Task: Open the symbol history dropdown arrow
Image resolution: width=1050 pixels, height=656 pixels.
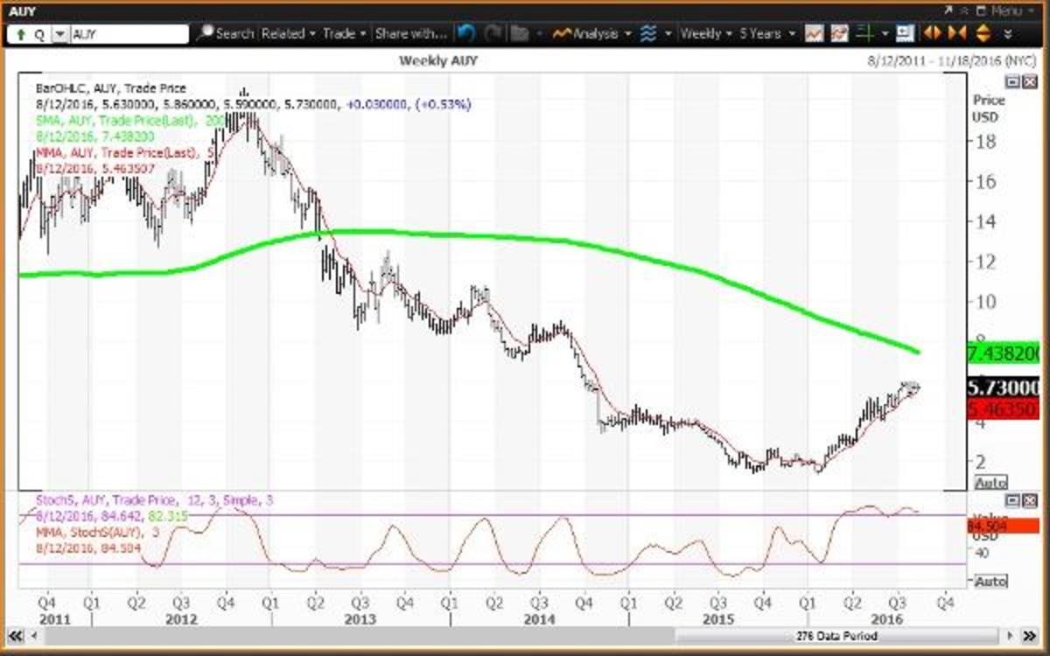Action: coord(59,34)
